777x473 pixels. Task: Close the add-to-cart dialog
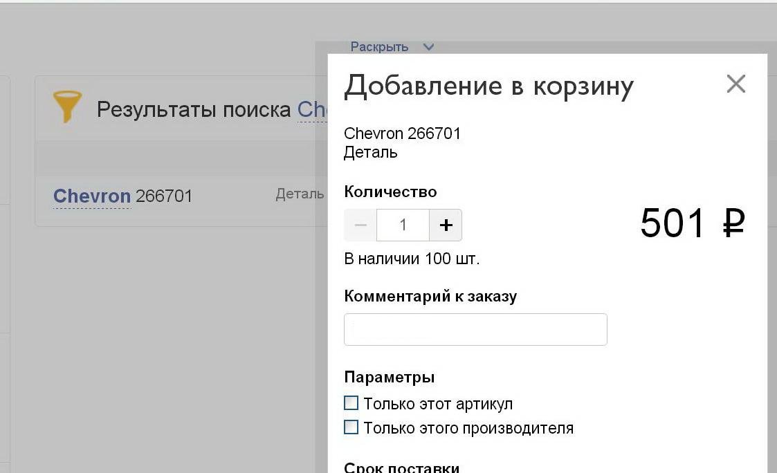[736, 84]
